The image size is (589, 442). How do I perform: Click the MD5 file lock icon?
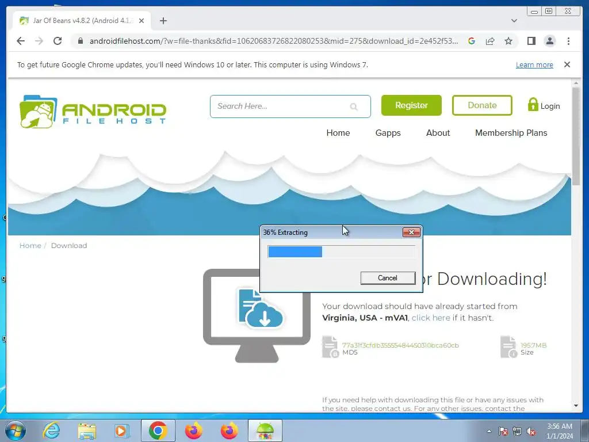[330, 347]
